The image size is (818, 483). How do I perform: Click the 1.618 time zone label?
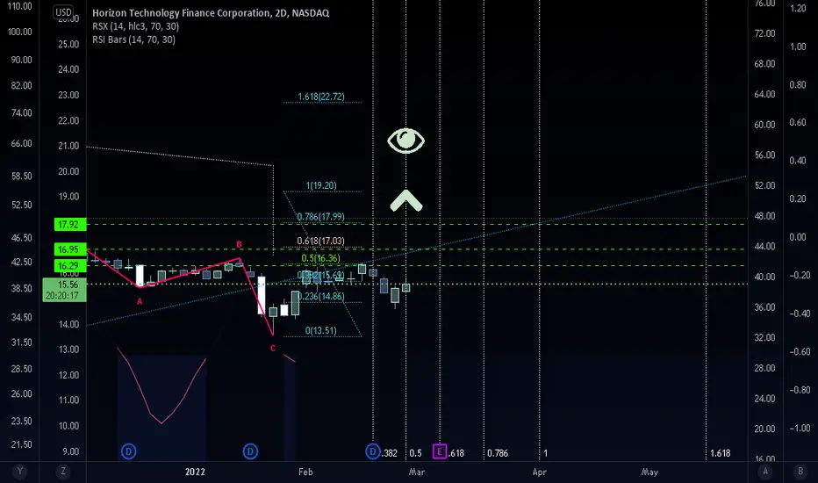[x=720, y=453]
